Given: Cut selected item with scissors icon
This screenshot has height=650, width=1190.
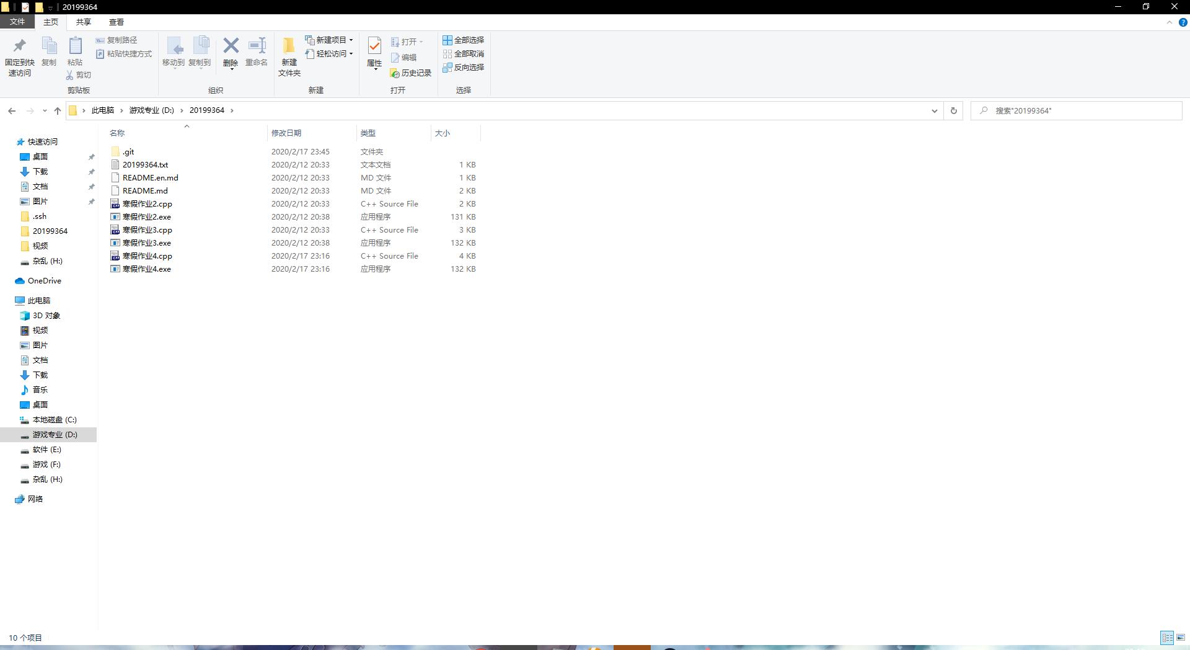Looking at the screenshot, I should [79, 75].
